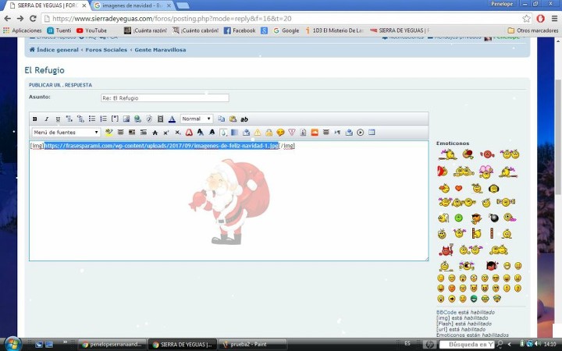This screenshot has width=562, height=351.
Task: Click the padlock toolbar icon
Action: coord(269,133)
